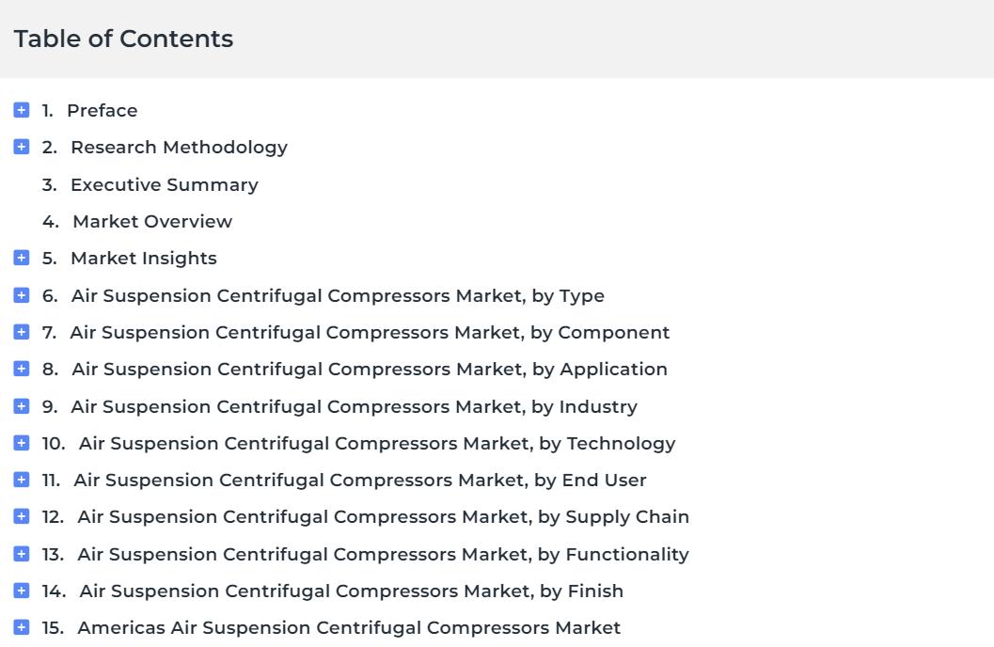The image size is (994, 647).
Task: Click plus icon beside the by Technology chapter
Action: point(22,443)
